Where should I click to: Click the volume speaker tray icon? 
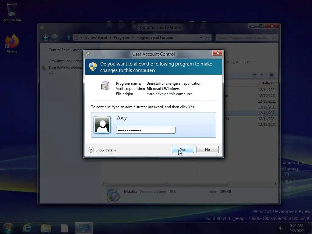point(281,228)
